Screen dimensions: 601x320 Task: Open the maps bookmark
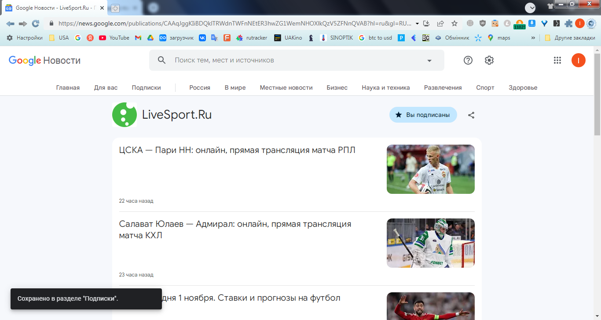coord(499,38)
